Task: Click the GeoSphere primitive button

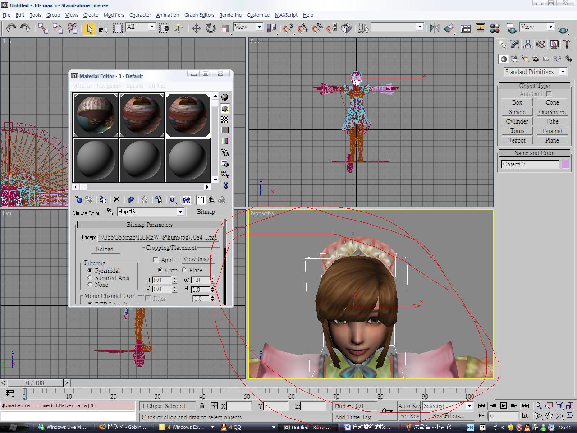Action: 552,112
